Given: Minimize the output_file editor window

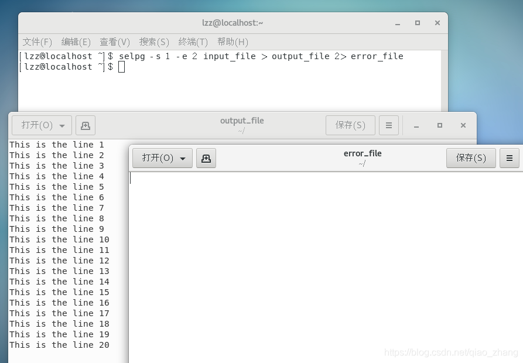Looking at the screenshot, I should click(x=416, y=126).
